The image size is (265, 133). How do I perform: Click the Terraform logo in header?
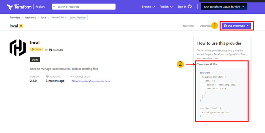(19, 7)
